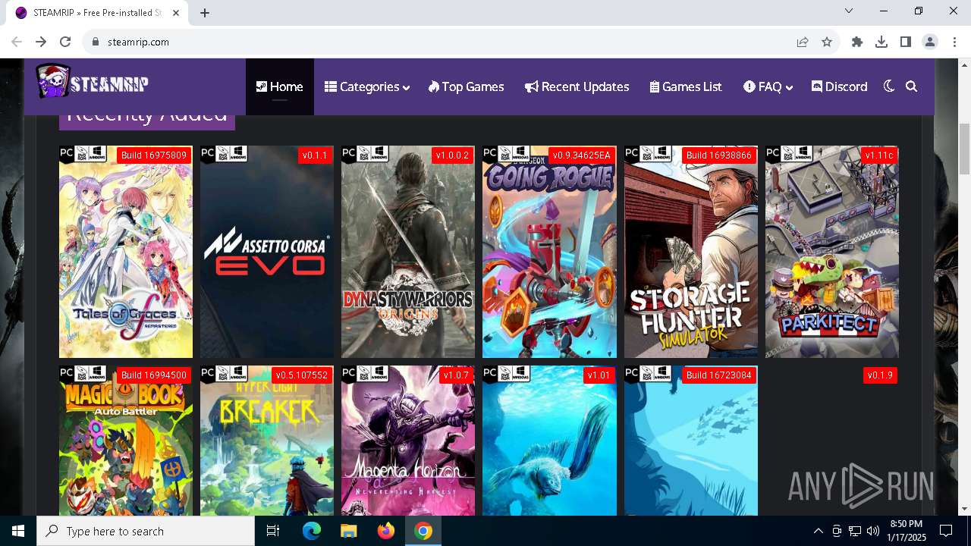Image resolution: width=971 pixels, height=546 pixels.
Task: Click the PC icon on Magic Book card
Action: [x=67, y=373]
